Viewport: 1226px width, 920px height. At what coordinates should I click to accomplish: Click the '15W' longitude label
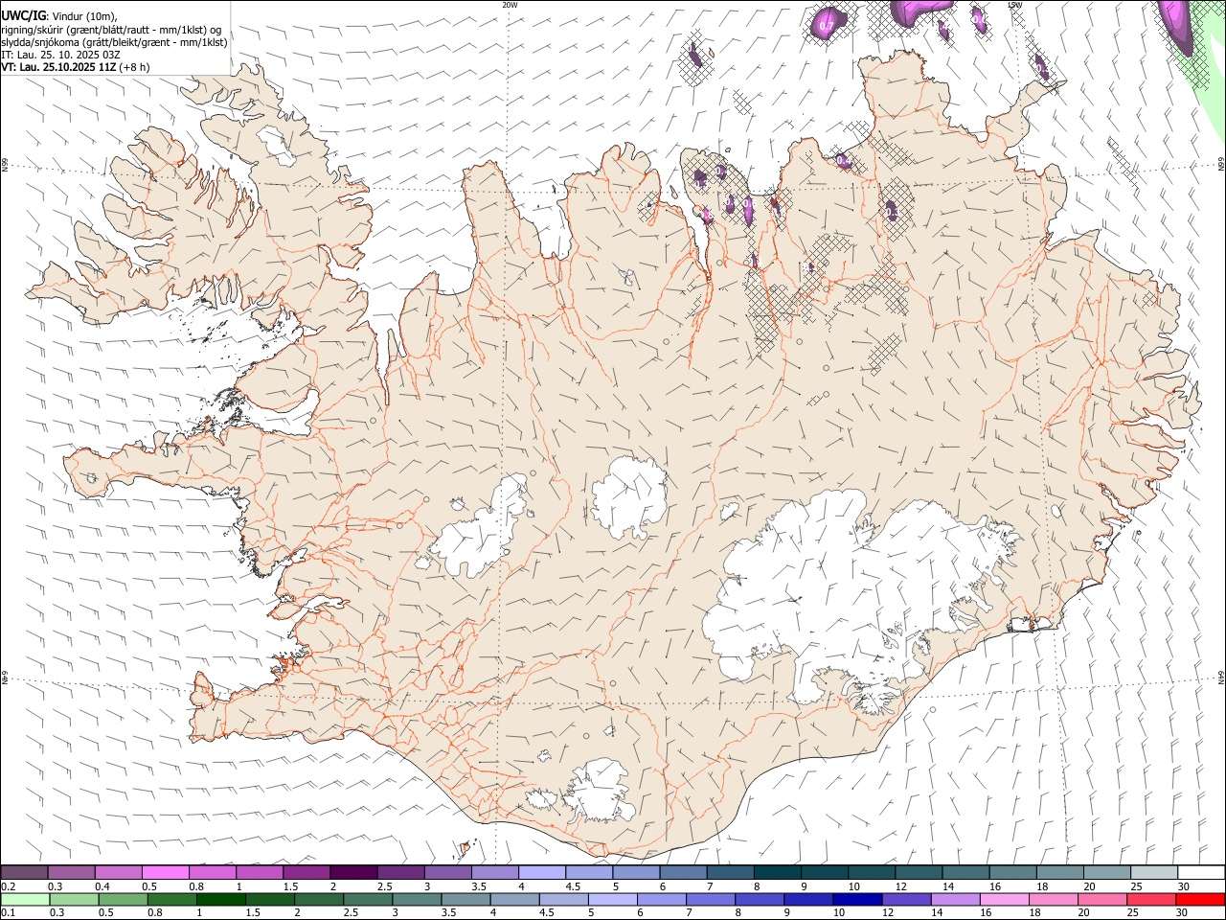click(x=1014, y=5)
